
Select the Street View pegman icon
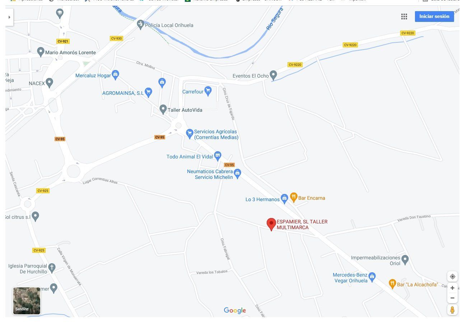coord(452,310)
